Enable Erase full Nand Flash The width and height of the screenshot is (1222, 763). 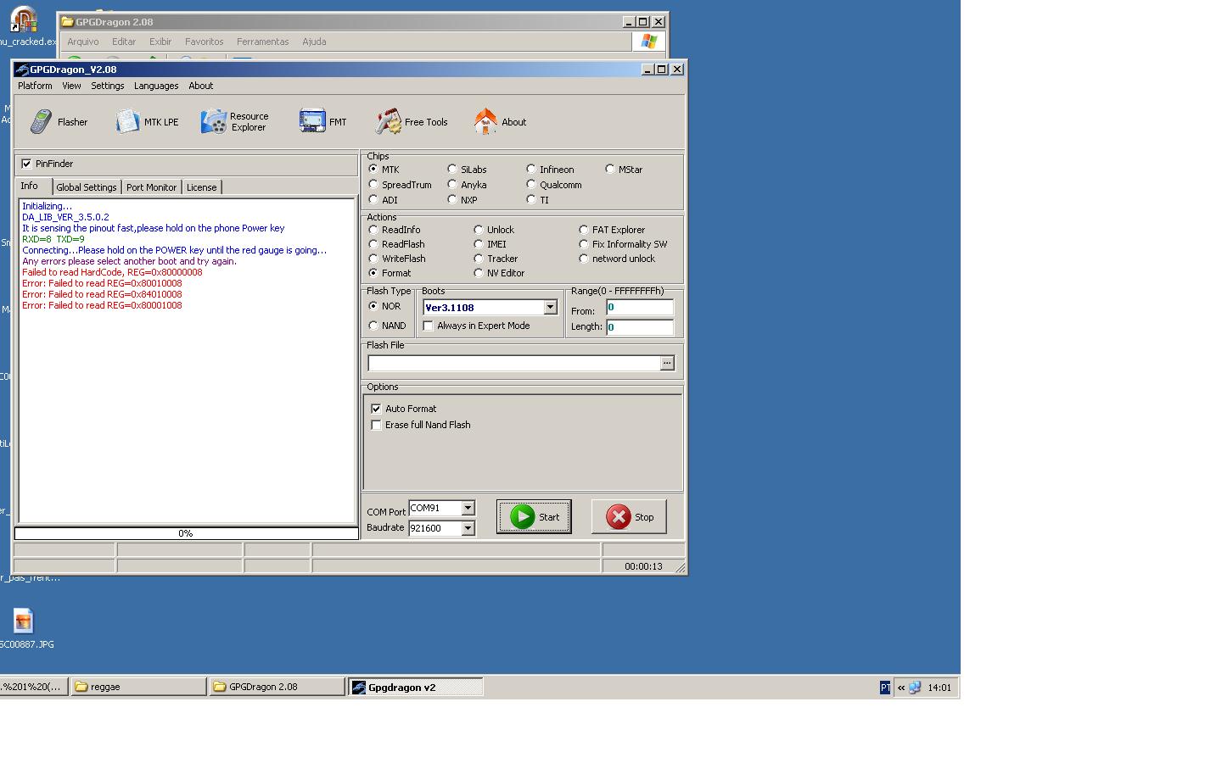pyautogui.click(x=376, y=425)
